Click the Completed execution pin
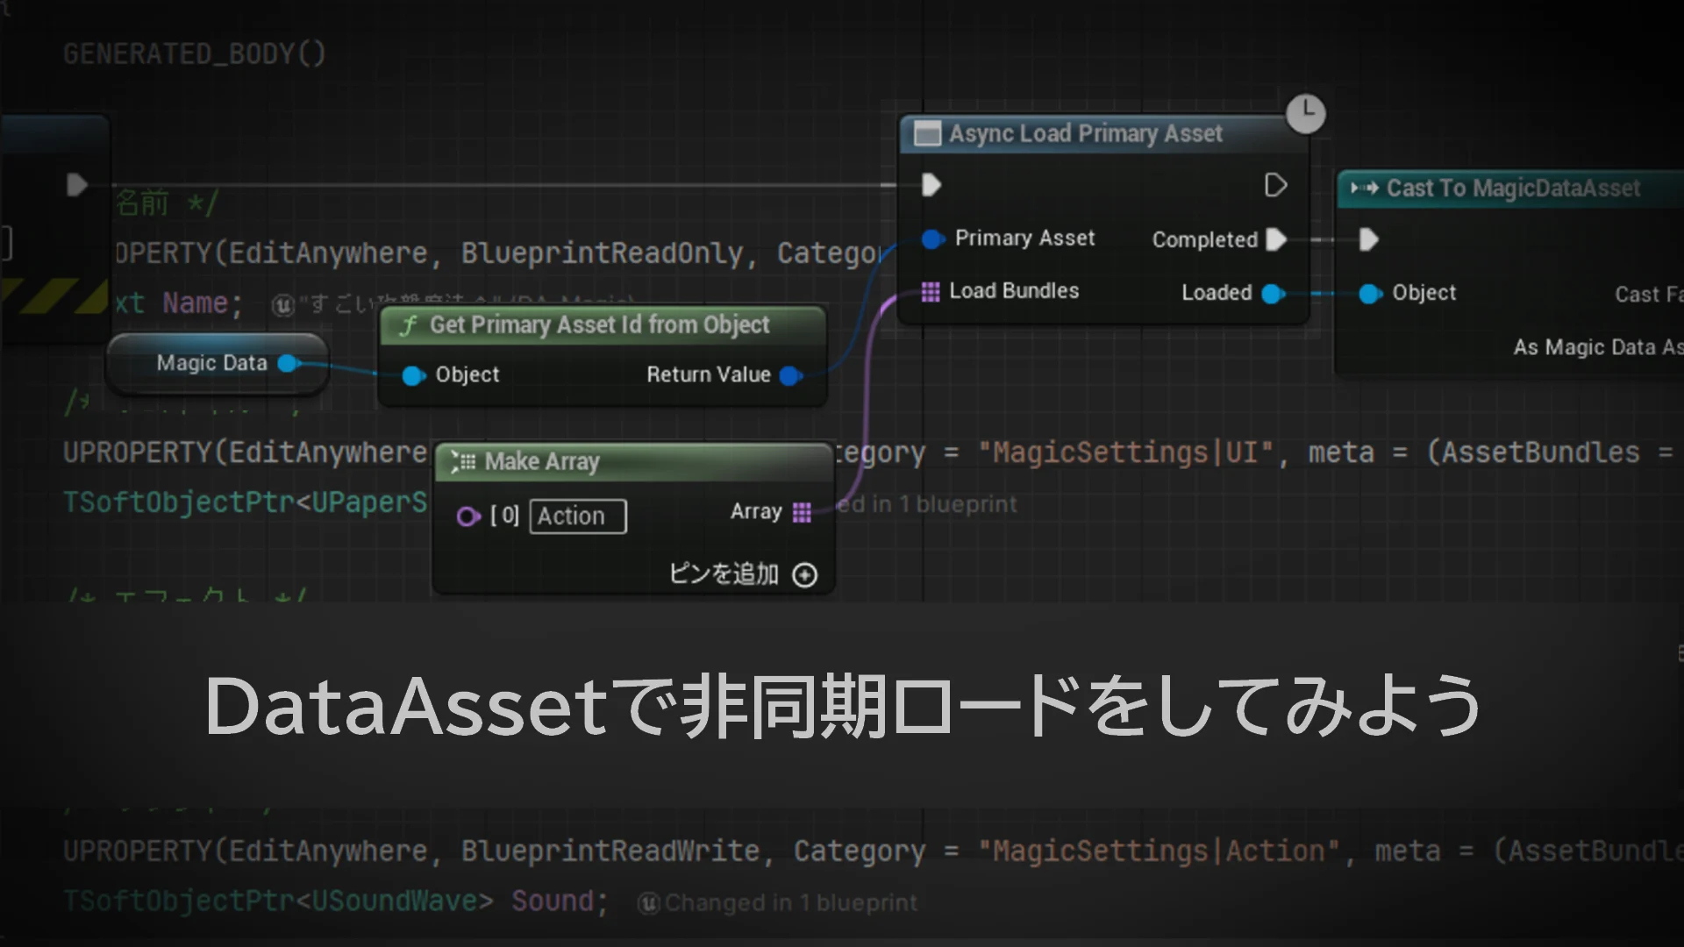 [x=1277, y=239]
